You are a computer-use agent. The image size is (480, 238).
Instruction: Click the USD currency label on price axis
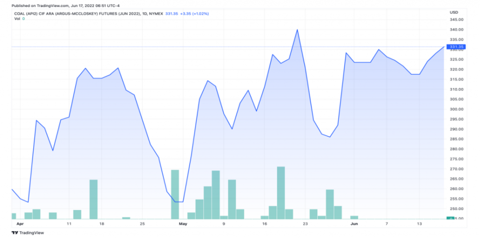pos(453,12)
